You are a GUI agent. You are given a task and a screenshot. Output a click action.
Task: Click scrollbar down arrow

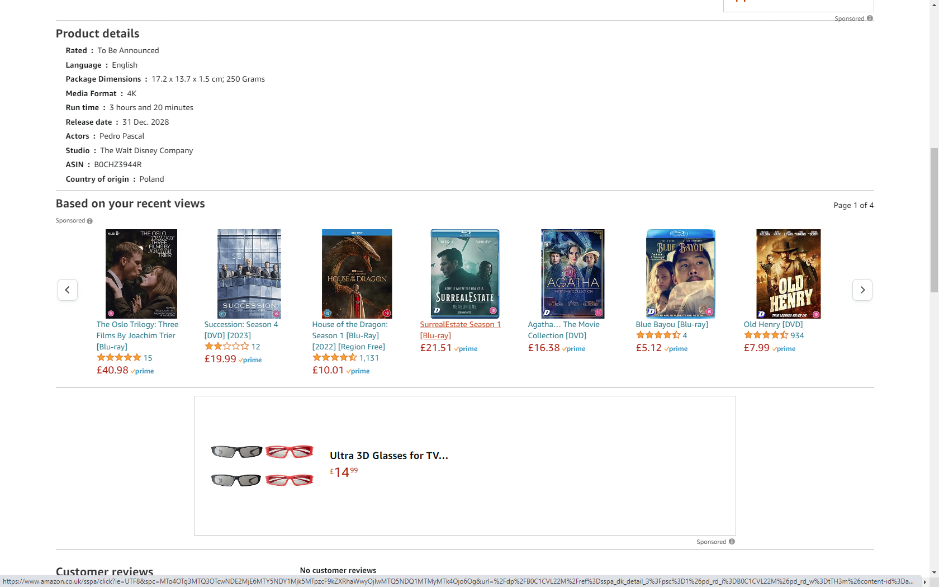934,572
